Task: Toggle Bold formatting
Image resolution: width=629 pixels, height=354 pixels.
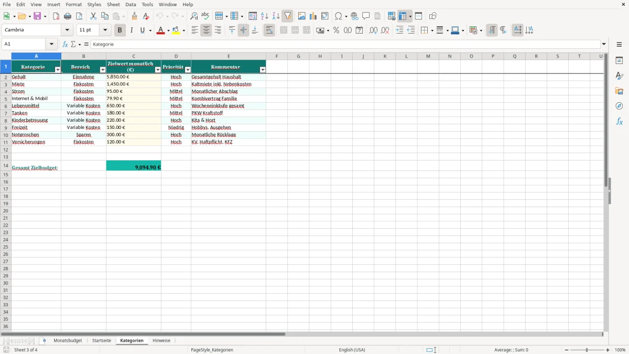Action: [x=120, y=30]
